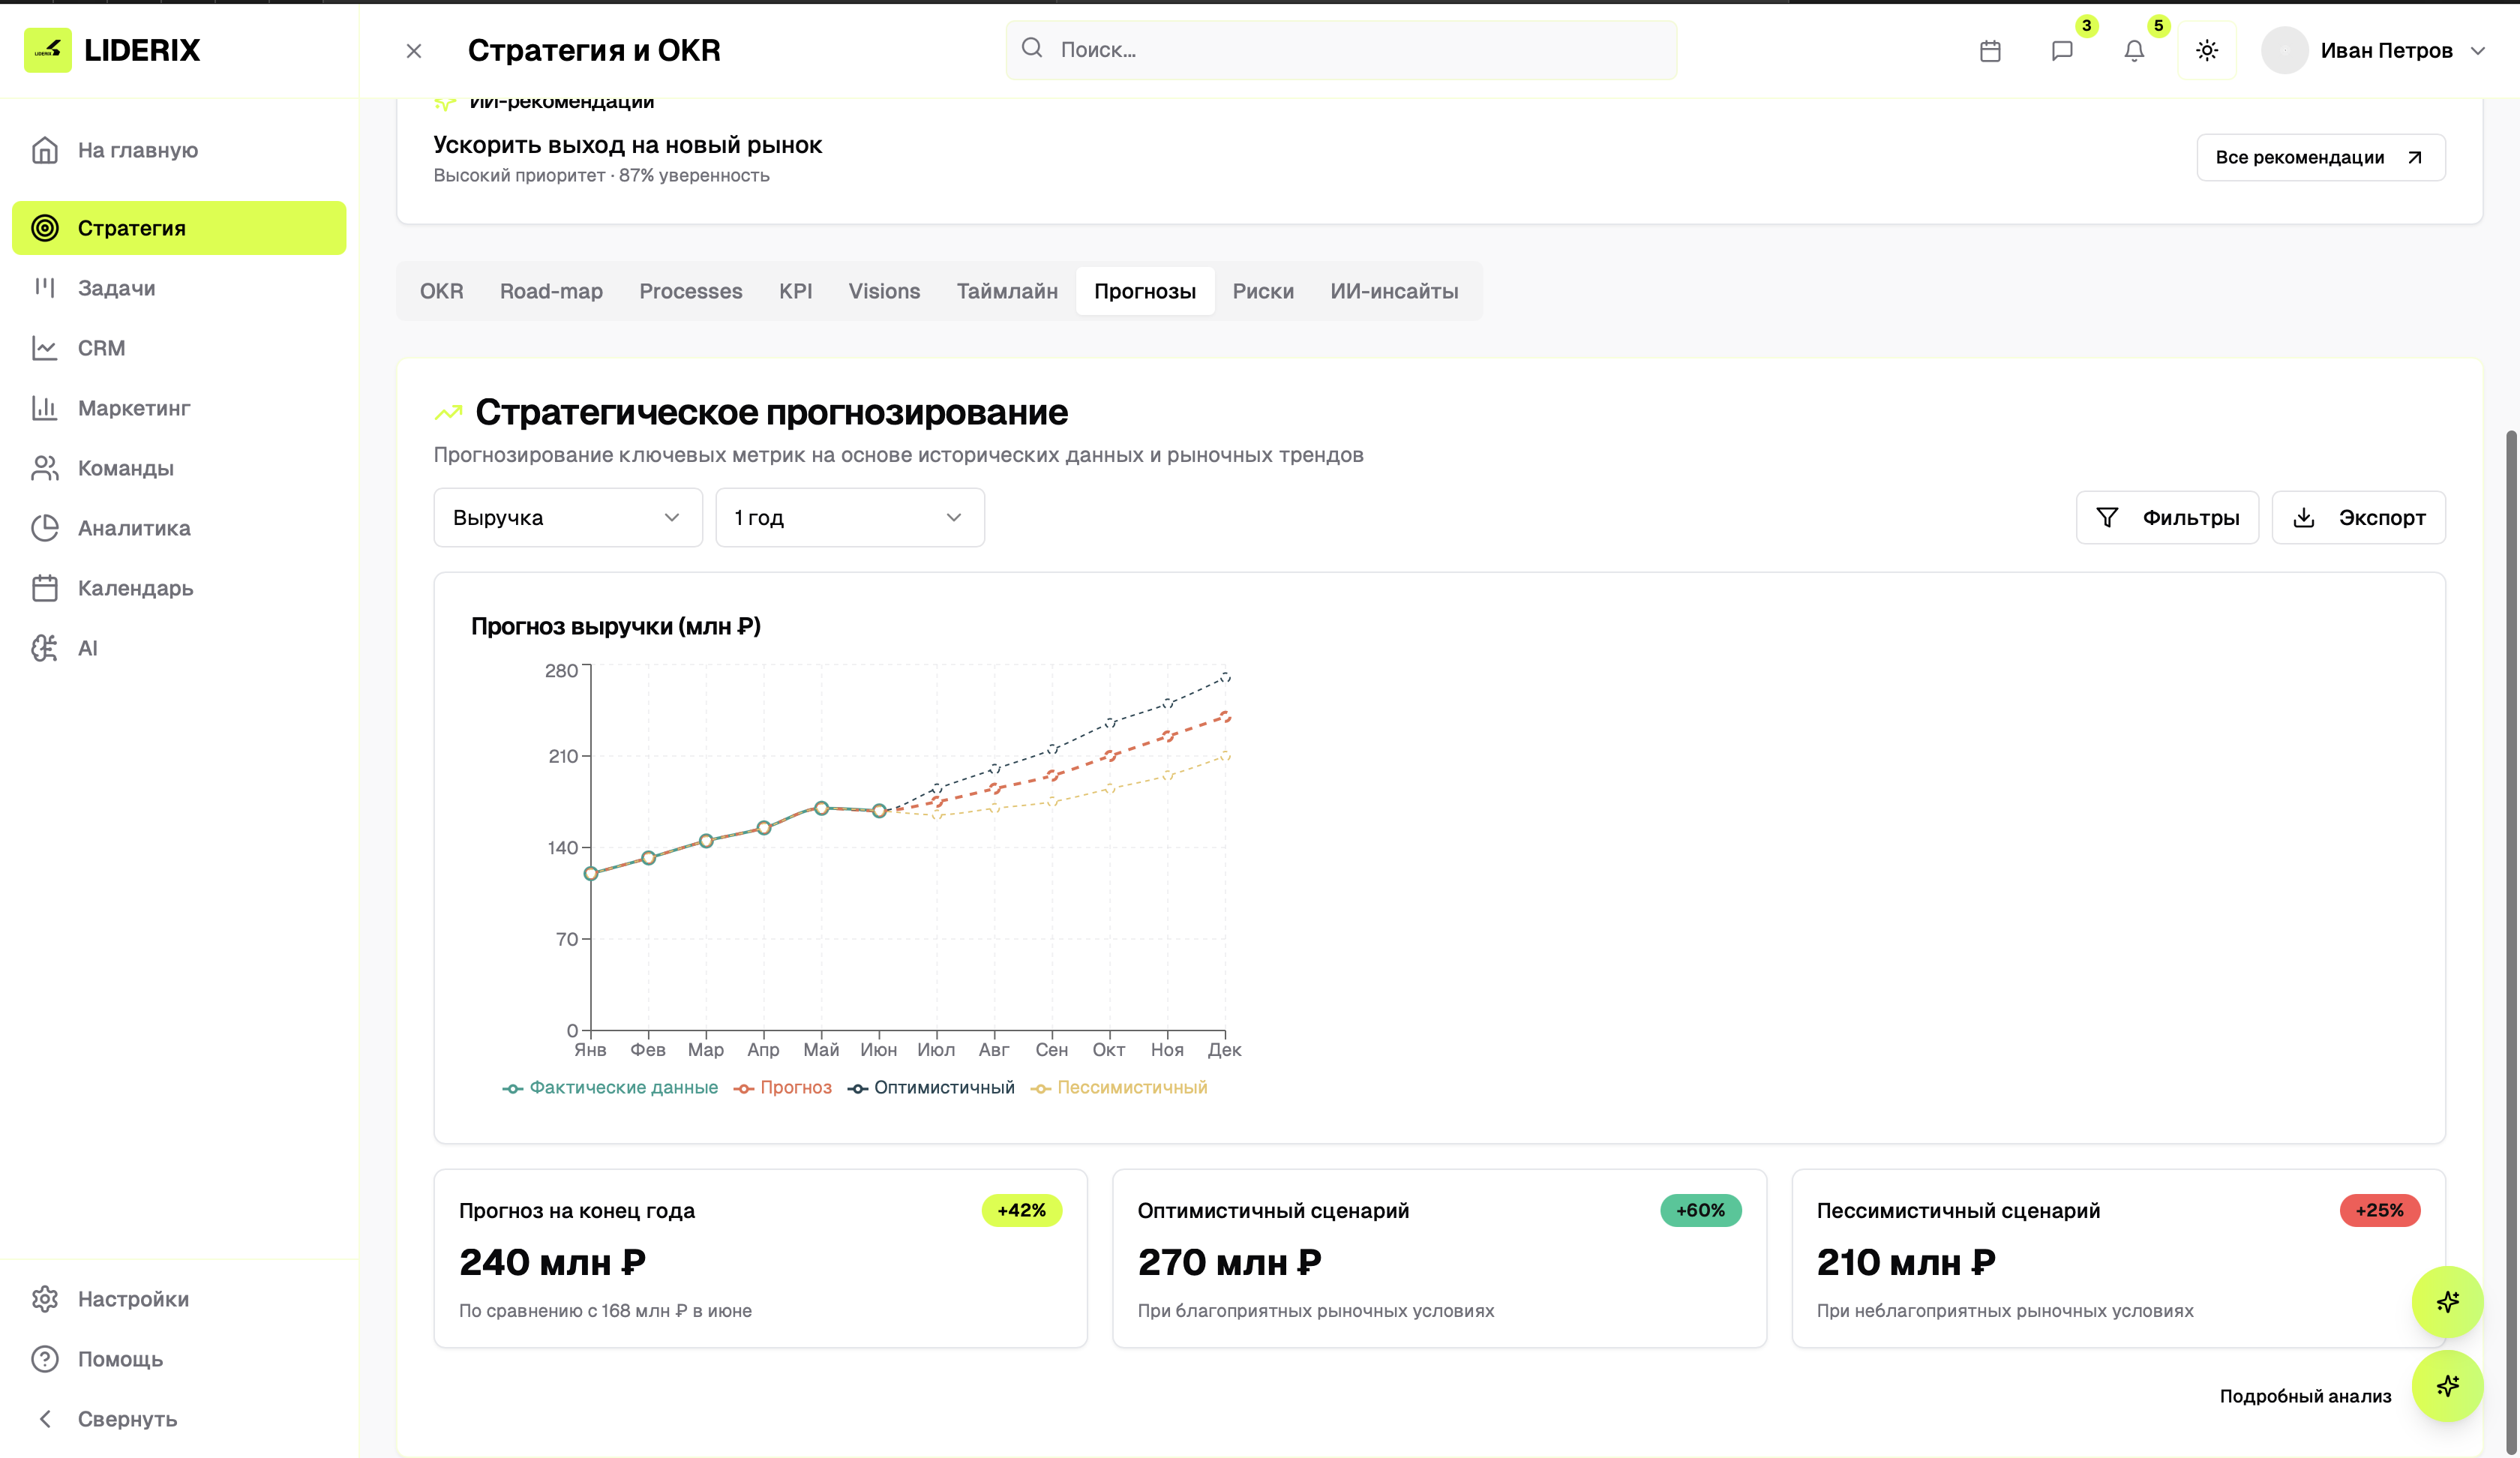Click the LIDERIX logo icon
This screenshot has width=2520, height=1458.
click(48, 50)
